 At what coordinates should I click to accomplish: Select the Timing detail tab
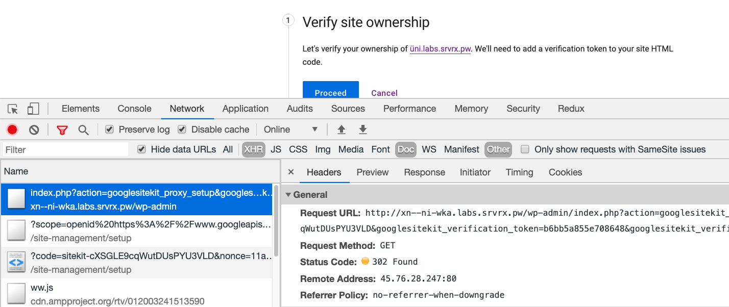tap(520, 172)
